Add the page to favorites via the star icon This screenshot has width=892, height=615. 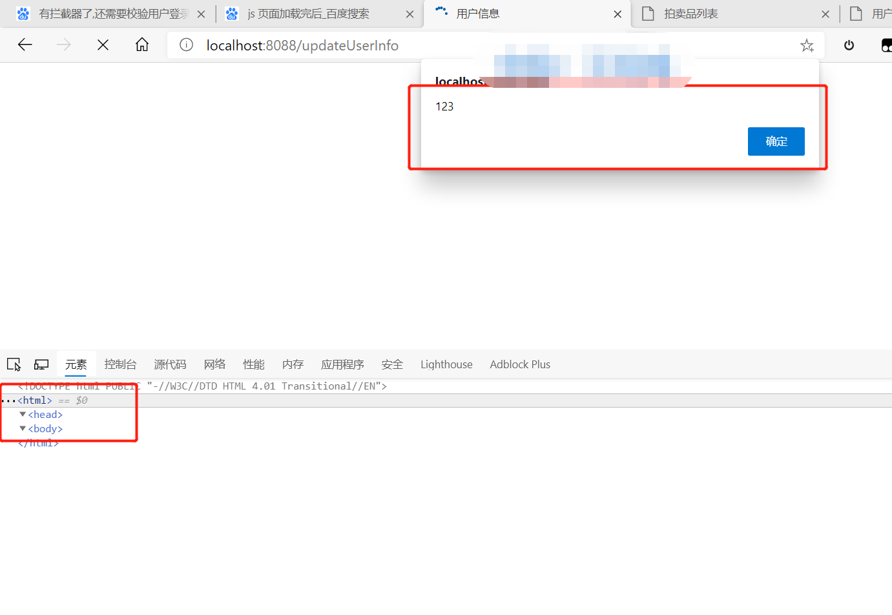807,45
